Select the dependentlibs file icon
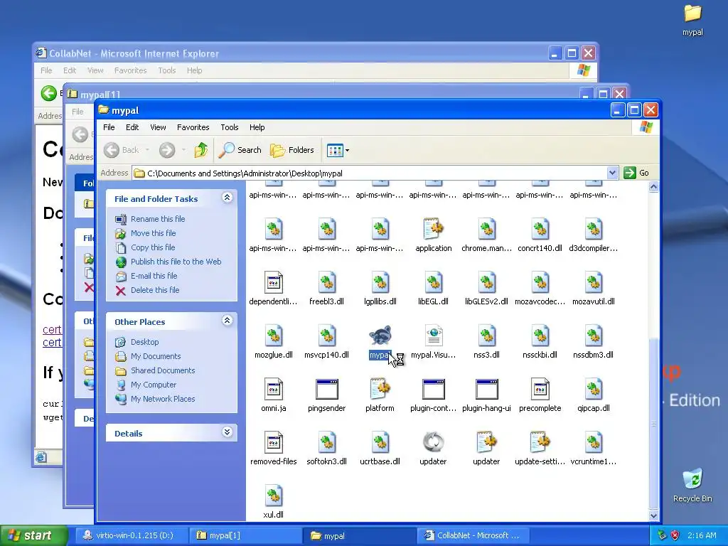The image size is (728, 546). pyautogui.click(x=274, y=282)
